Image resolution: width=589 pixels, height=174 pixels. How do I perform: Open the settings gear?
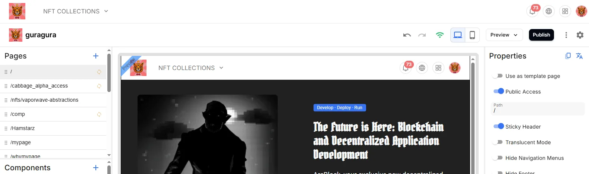580,35
